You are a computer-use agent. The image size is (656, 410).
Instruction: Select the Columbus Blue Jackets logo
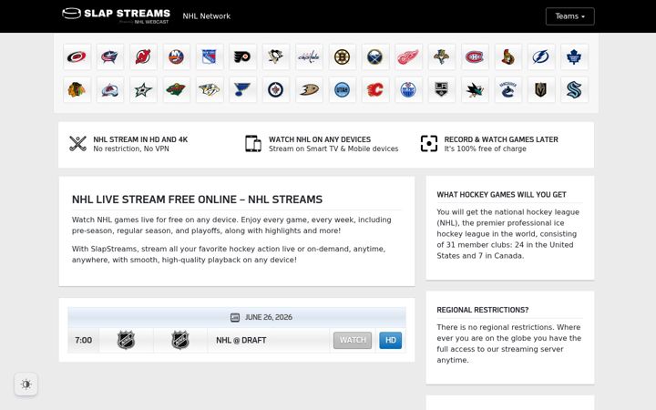coord(110,56)
